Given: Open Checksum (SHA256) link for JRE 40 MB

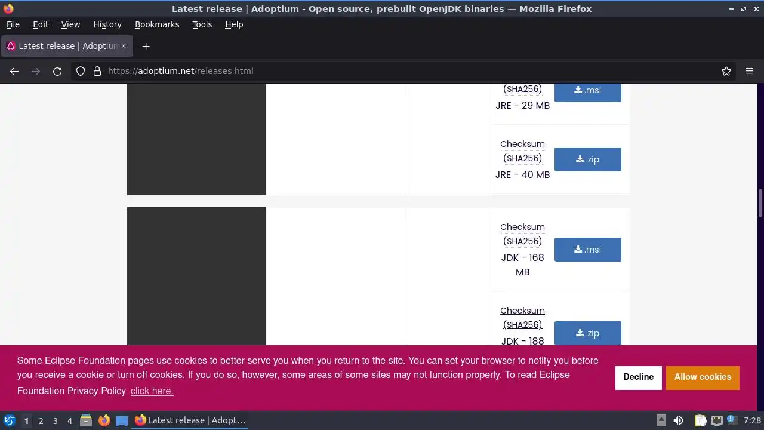Looking at the screenshot, I should pos(522,151).
